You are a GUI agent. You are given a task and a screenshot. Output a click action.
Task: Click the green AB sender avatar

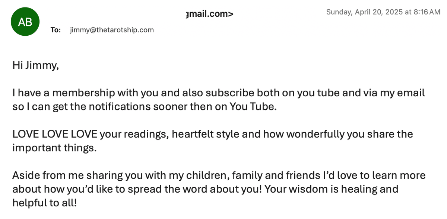pyautogui.click(x=25, y=22)
